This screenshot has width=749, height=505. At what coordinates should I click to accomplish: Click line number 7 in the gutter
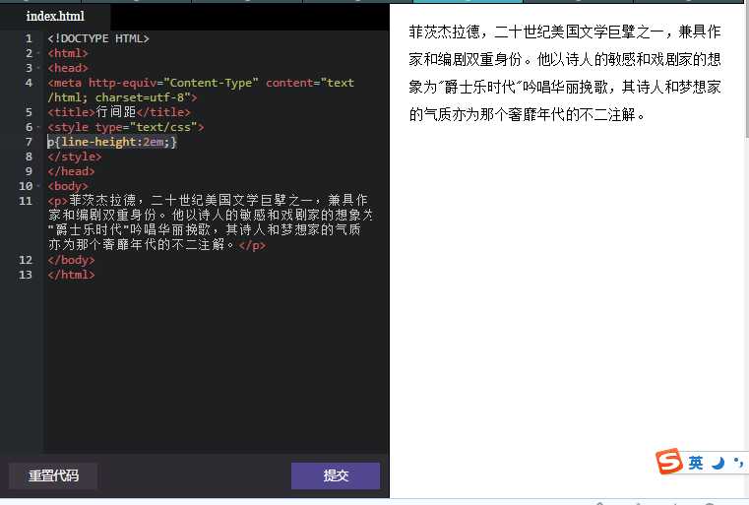point(29,142)
